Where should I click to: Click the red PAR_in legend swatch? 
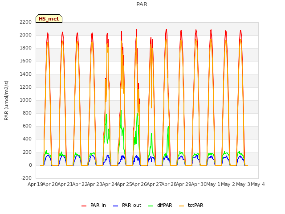tap(84, 206)
